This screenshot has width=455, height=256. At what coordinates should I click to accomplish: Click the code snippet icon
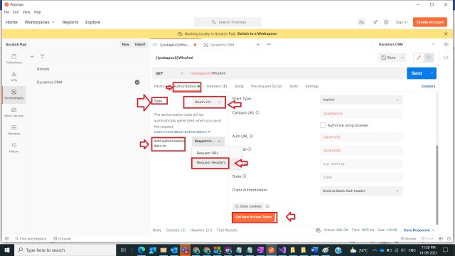pyautogui.click(x=446, y=58)
